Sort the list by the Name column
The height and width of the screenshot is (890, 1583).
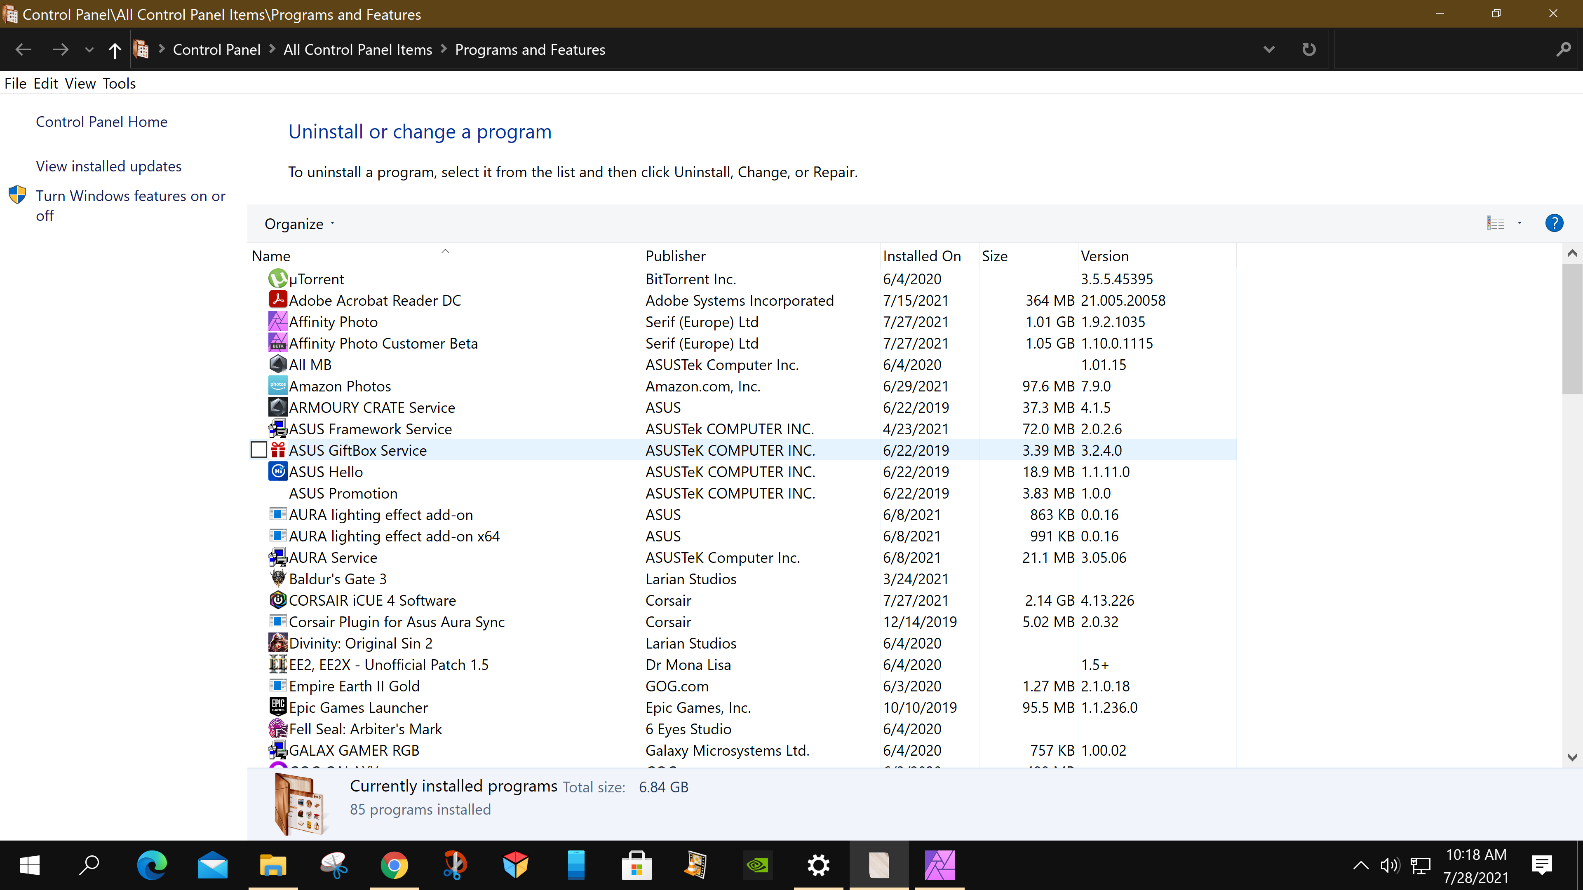pyautogui.click(x=446, y=255)
